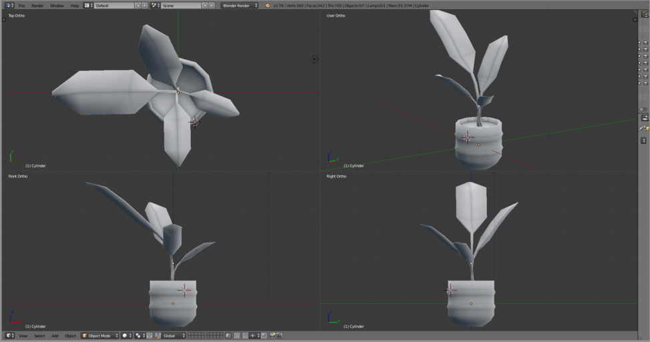Open the Info editor type selector

coord(9,5)
